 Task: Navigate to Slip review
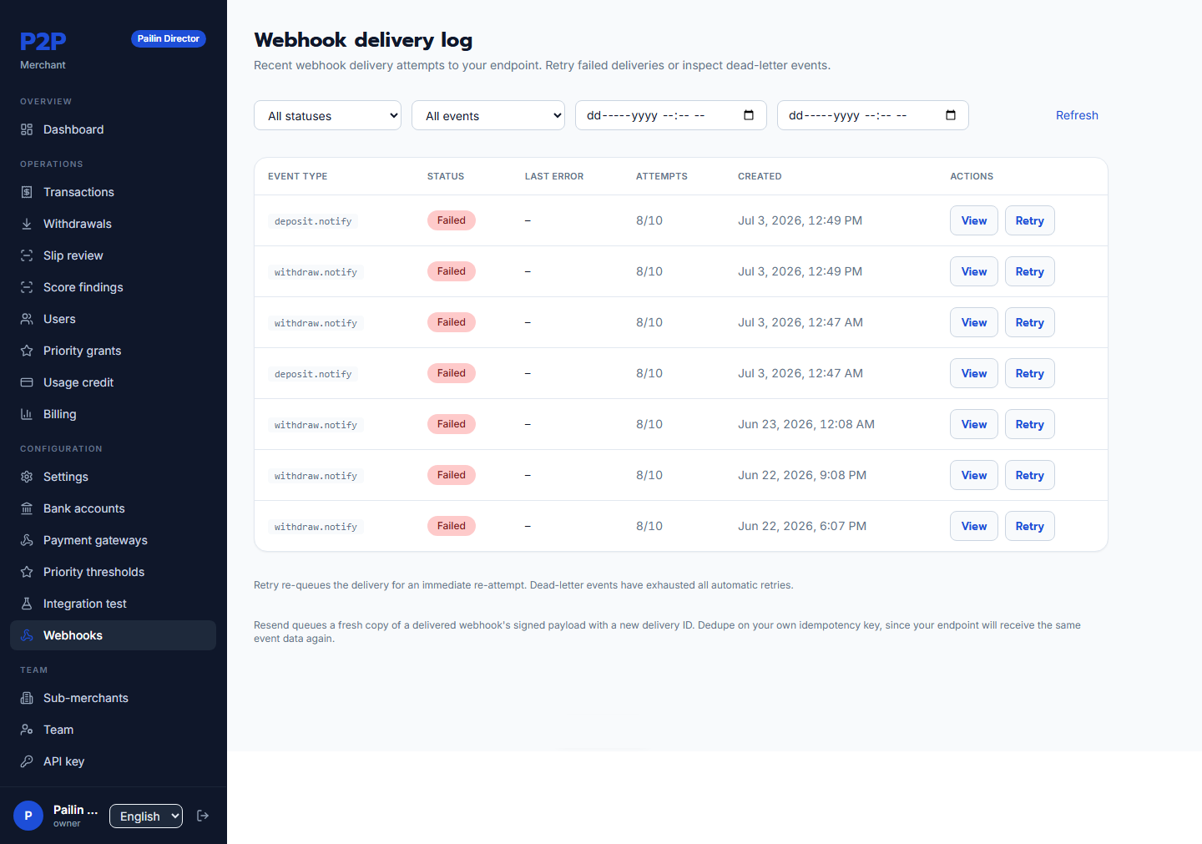pos(113,255)
